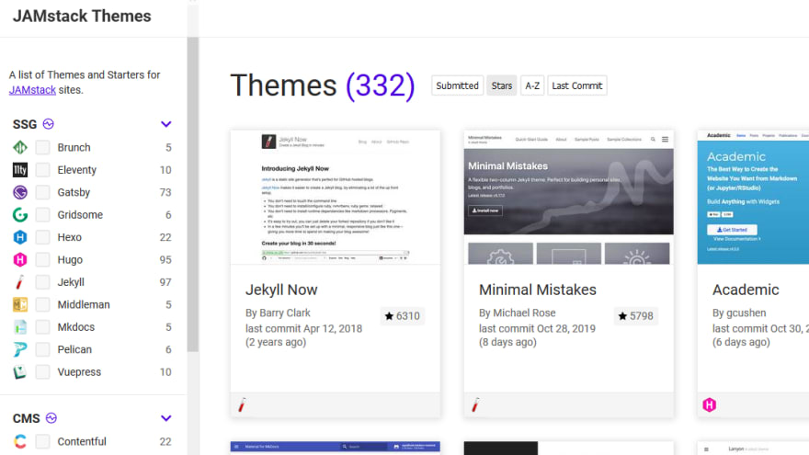Click the Eleventy 11ty logo icon
The width and height of the screenshot is (809, 455).
[20, 170]
